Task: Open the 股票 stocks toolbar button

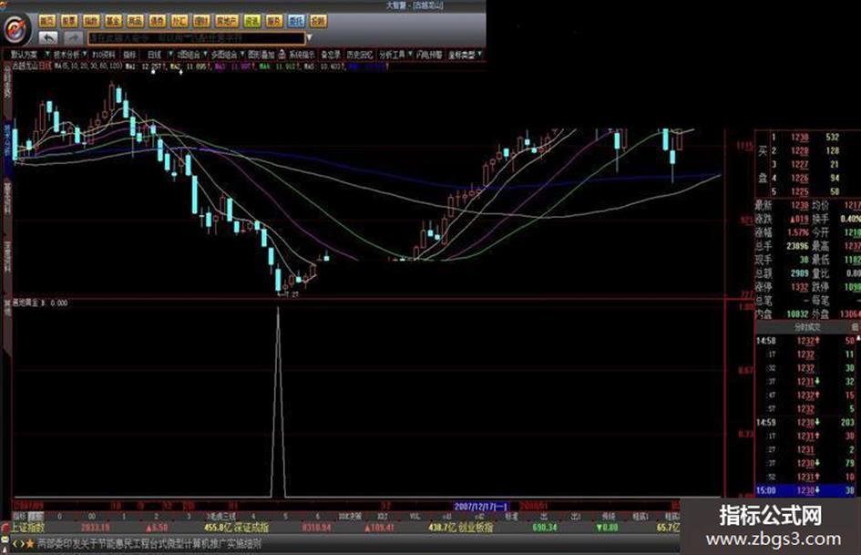Action: [69, 21]
